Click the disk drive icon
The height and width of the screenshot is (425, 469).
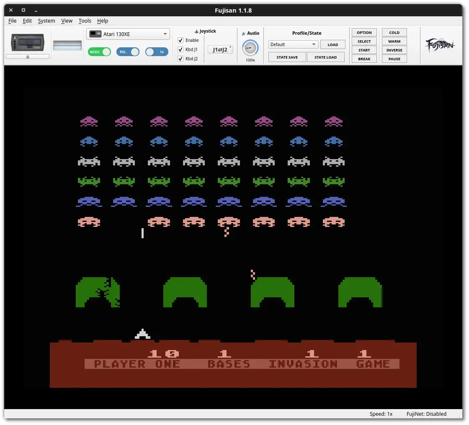(28, 42)
